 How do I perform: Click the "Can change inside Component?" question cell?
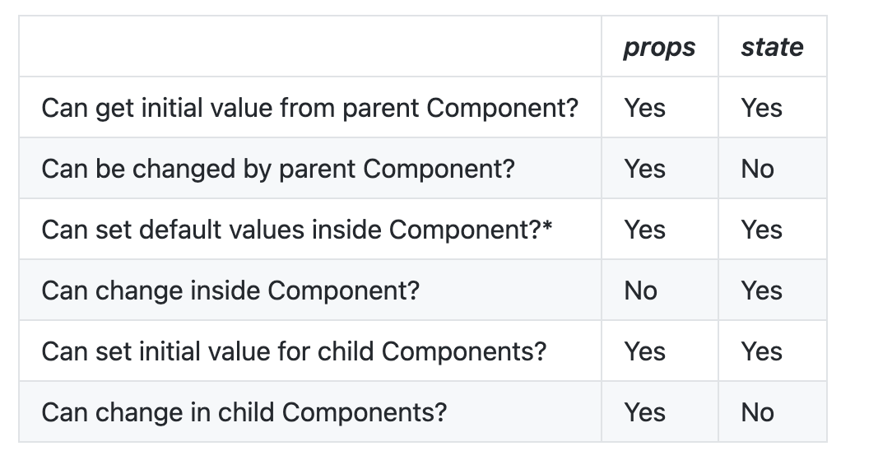coord(230,290)
